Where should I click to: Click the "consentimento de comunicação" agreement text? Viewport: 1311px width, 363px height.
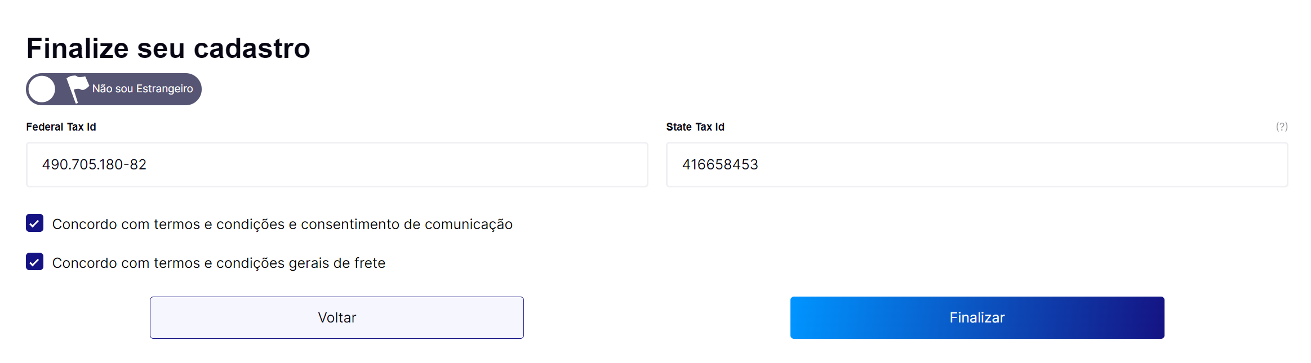click(x=406, y=224)
